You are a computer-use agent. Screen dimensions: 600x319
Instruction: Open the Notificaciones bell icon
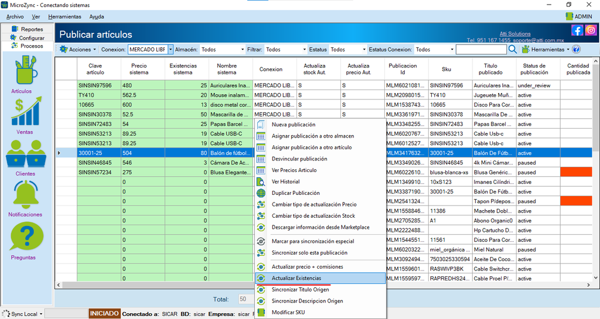pyautogui.click(x=26, y=194)
